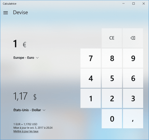Close the Calculatrice window

point(144,3)
